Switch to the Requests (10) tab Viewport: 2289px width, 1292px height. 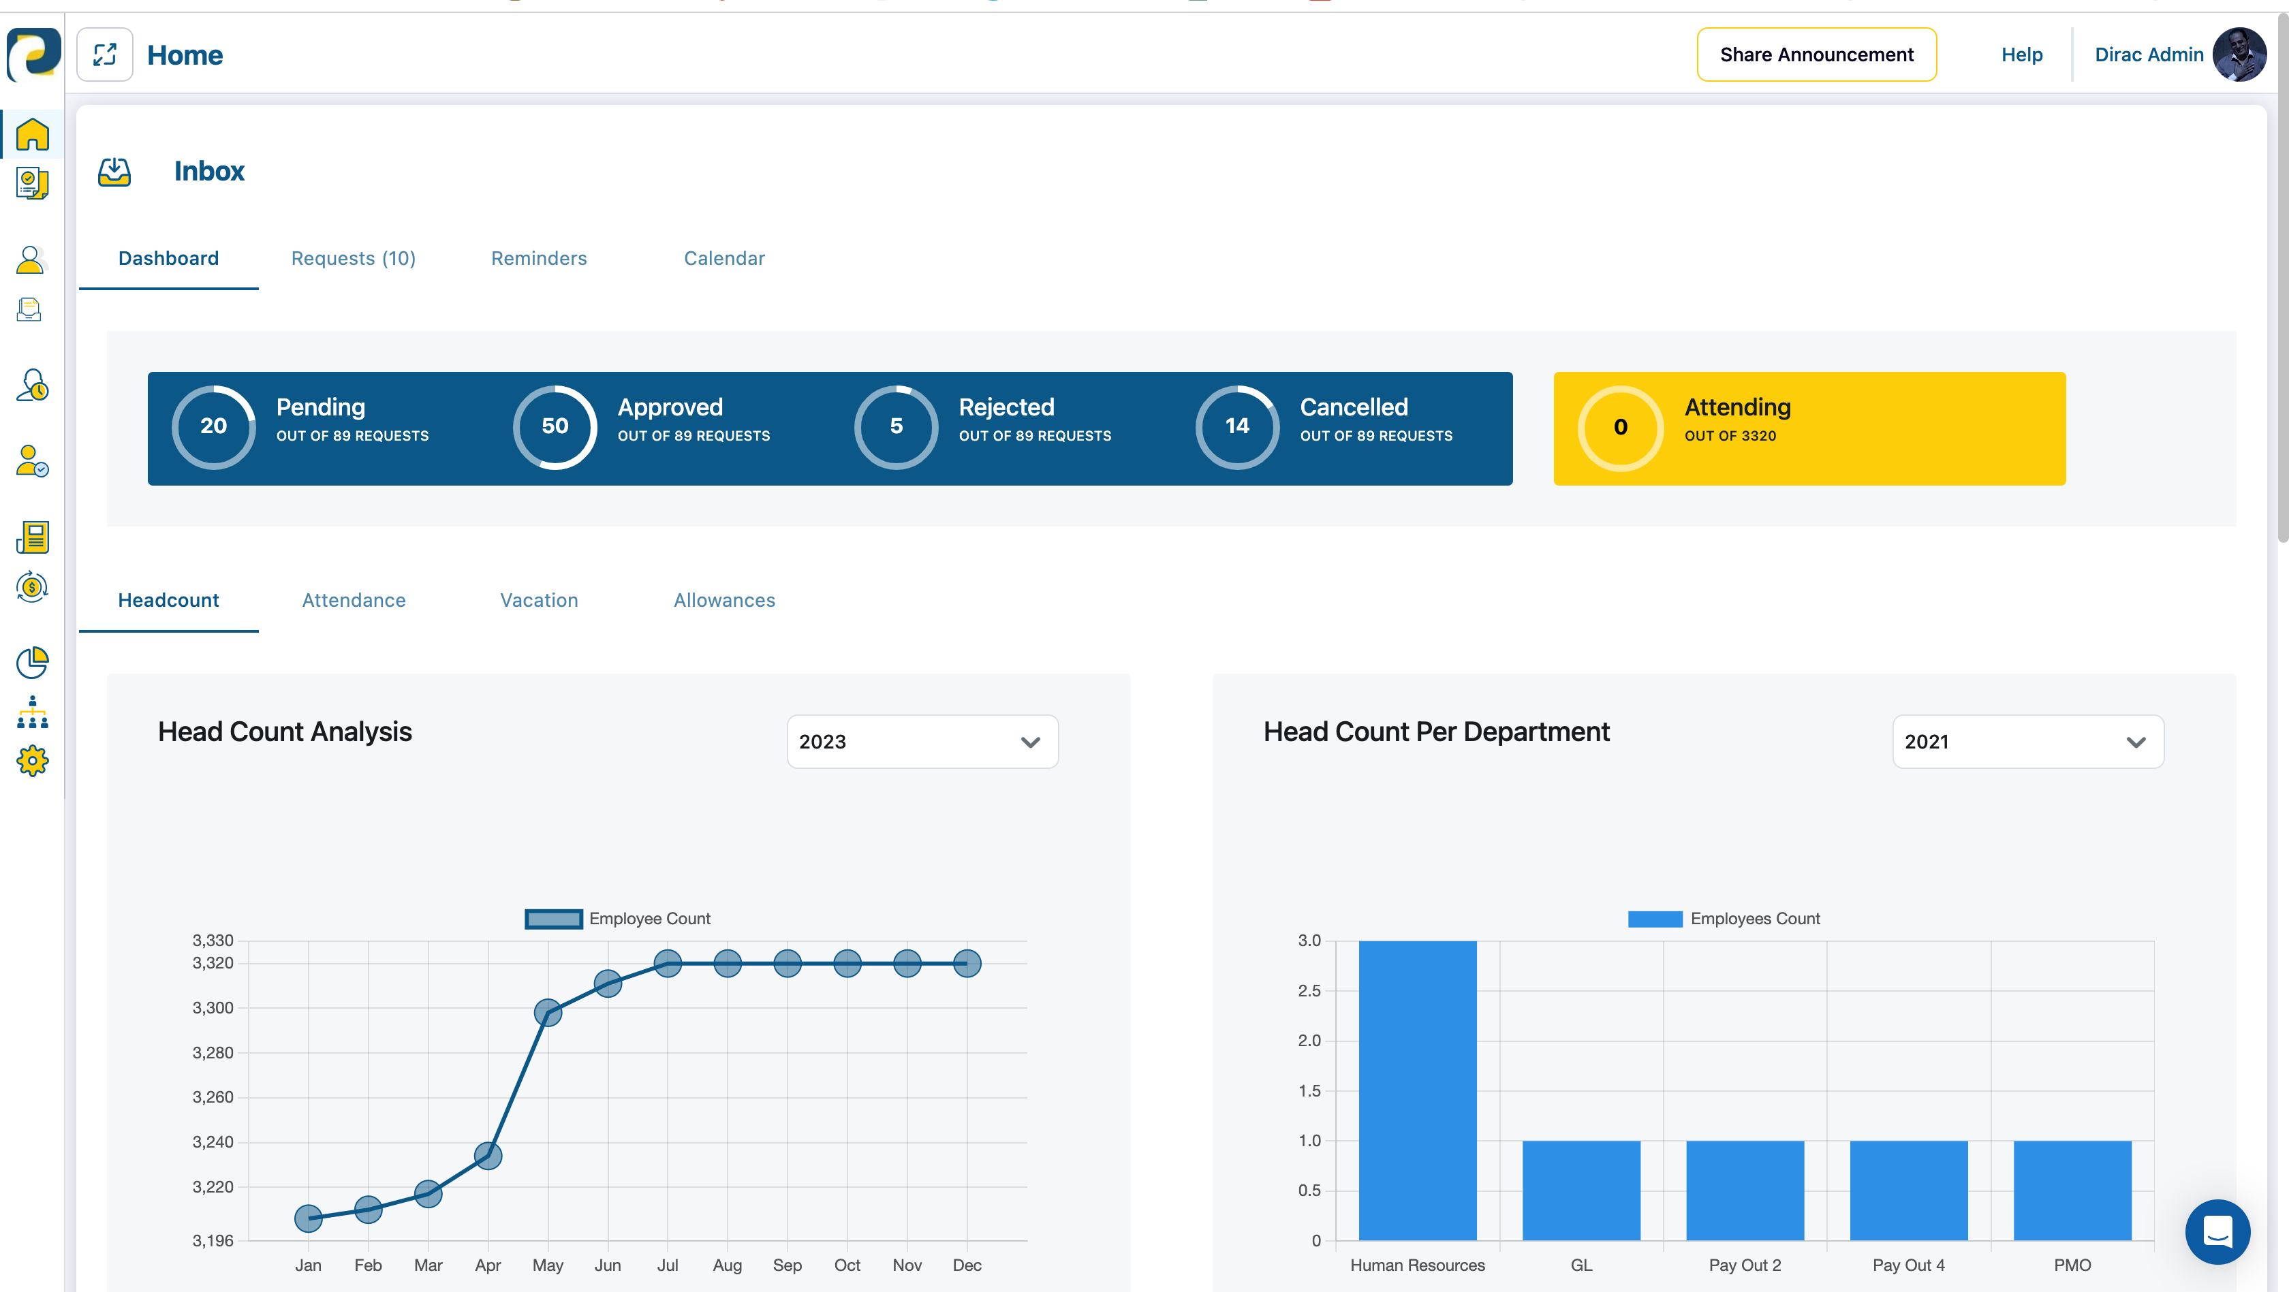point(354,257)
